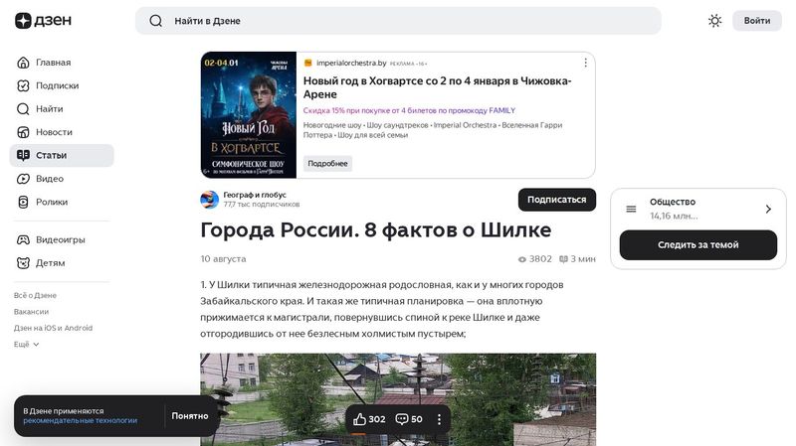Expand the Ещё footer dropdown
Image resolution: width=796 pixels, height=446 pixels.
coord(27,344)
